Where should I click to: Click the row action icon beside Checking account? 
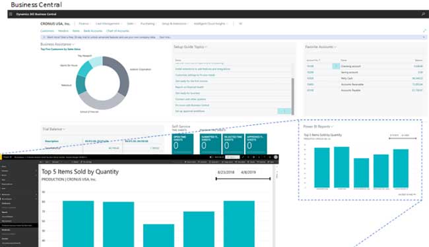[336, 66]
